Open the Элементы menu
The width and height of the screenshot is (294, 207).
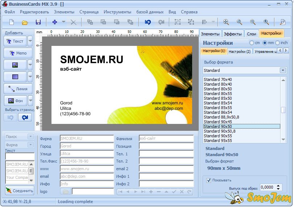[64, 12]
